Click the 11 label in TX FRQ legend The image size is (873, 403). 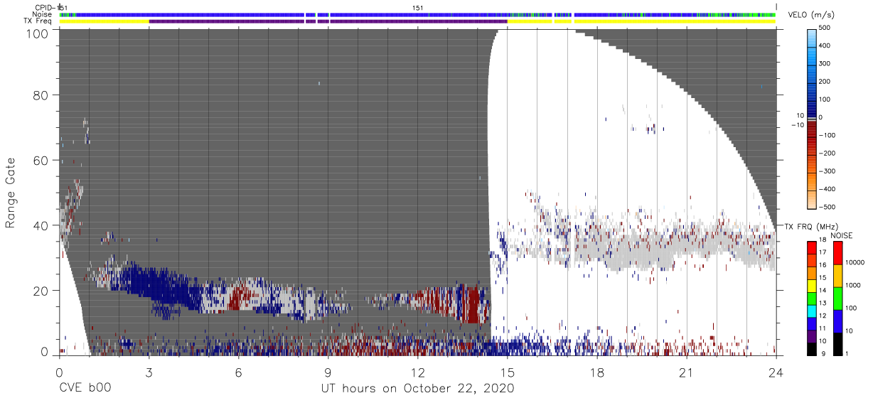824,328
